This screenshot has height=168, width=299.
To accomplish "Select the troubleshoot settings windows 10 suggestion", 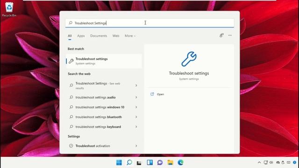I will [104, 107].
